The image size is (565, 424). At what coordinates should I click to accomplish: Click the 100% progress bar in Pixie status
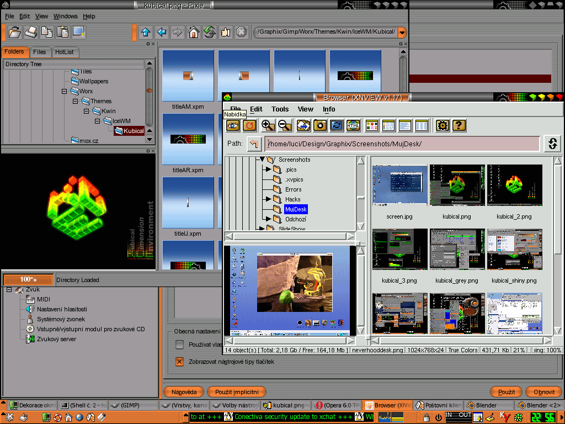click(28, 279)
